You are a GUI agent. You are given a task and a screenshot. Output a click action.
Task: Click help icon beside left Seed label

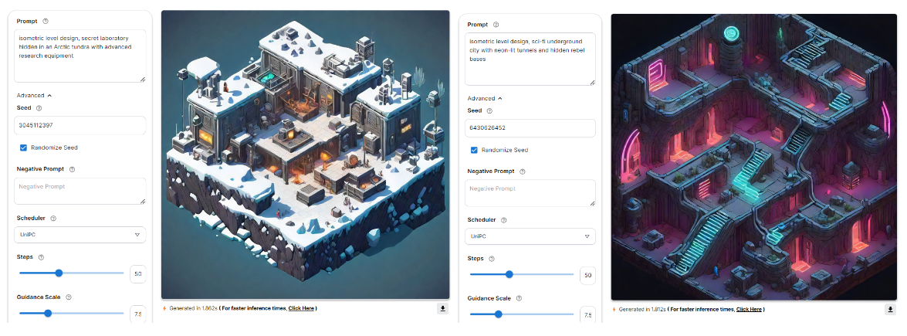pos(39,108)
